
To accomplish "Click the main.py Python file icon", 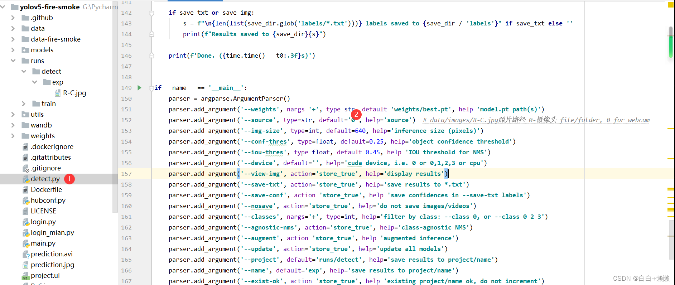I will click(25, 243).
